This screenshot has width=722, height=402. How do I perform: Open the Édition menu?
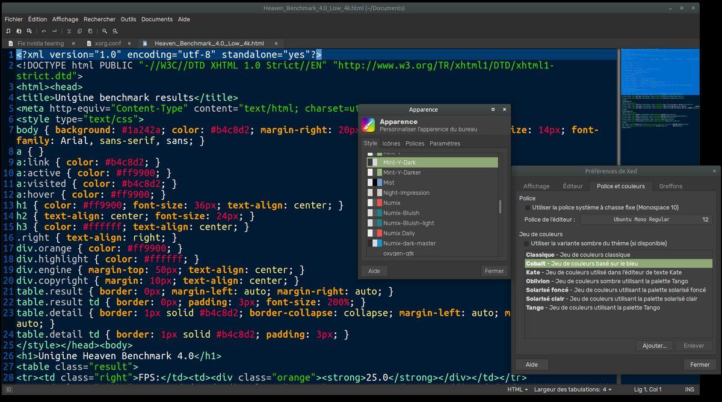coord(37,19)
